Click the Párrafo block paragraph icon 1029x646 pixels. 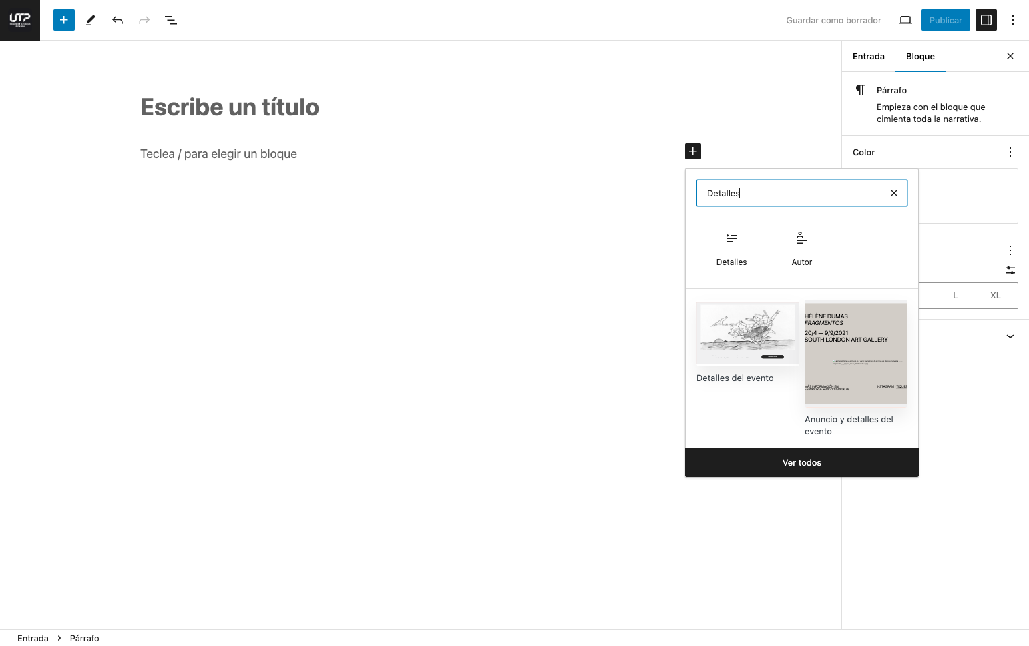861,90
